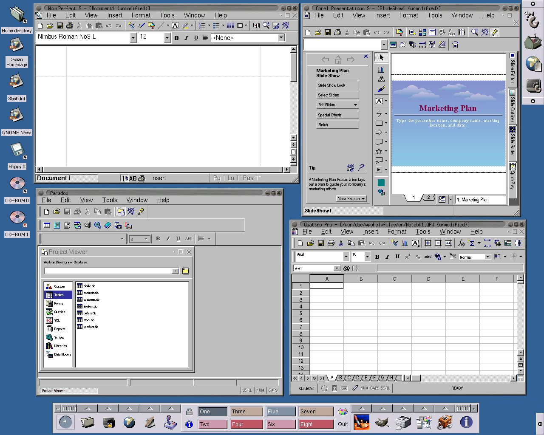This screenshot has width=544, height=435.
Task: Open WordPerfect font name dropdown
Action: click(133, 38)
